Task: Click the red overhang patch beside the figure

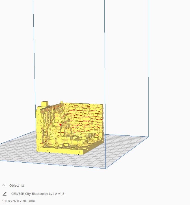Action: click(x=60, y=125)
